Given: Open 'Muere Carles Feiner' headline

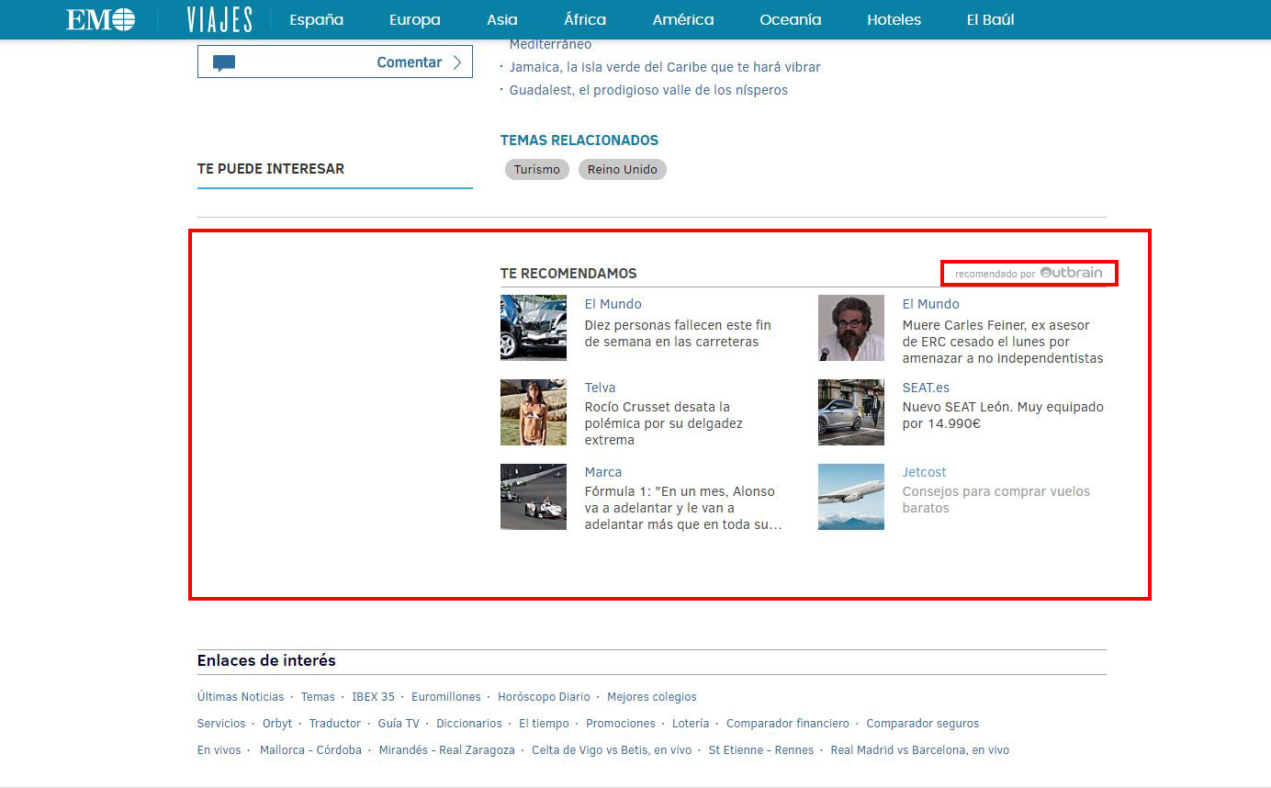Looking at the screenshot, I should click(1003, 342).
